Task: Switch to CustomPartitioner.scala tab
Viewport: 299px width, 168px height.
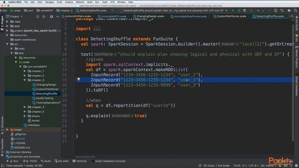Action: pyautogui.click(x=231, y=16)
